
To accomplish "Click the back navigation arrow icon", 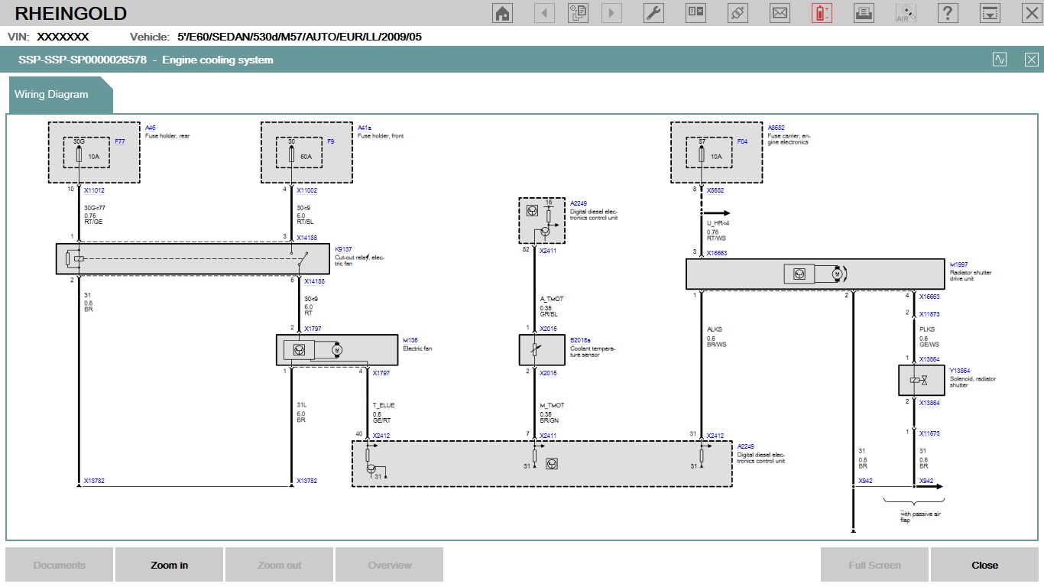I will pyautogui.click(x=544, y=13).
